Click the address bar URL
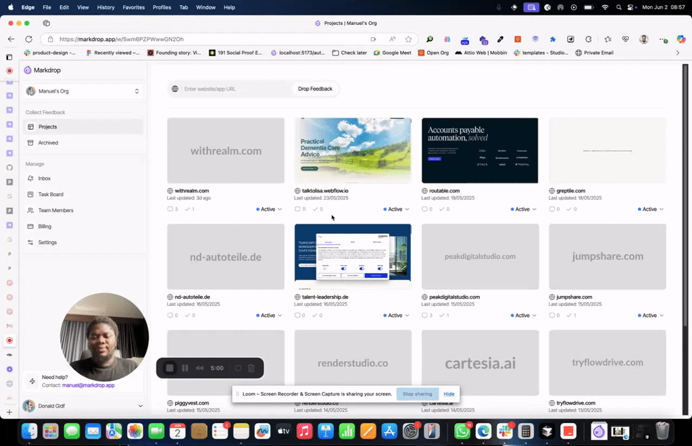 pyautogui.click(x=122, y=39)
